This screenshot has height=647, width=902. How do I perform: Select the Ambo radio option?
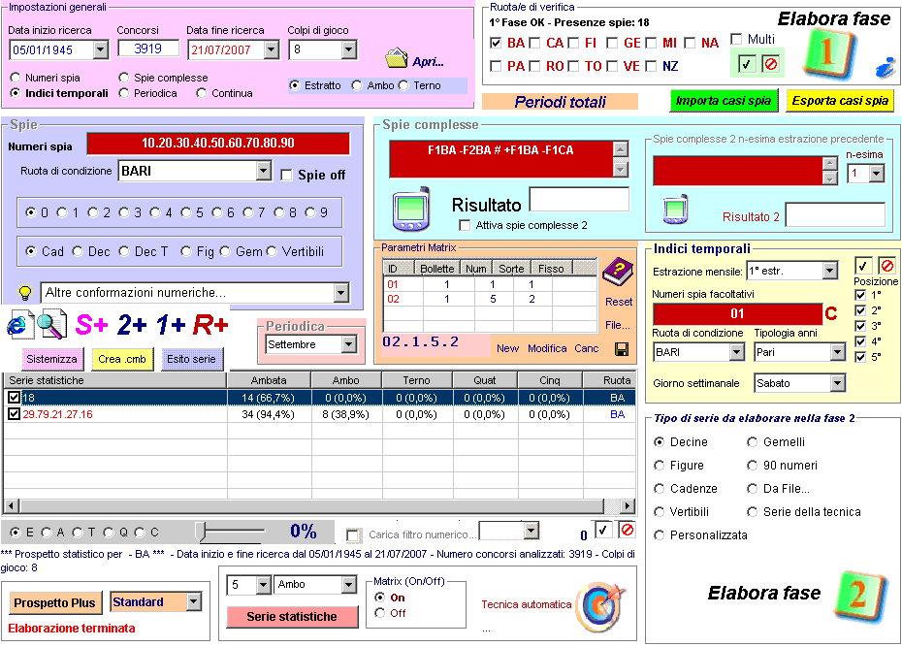click(x=357, y=85)
